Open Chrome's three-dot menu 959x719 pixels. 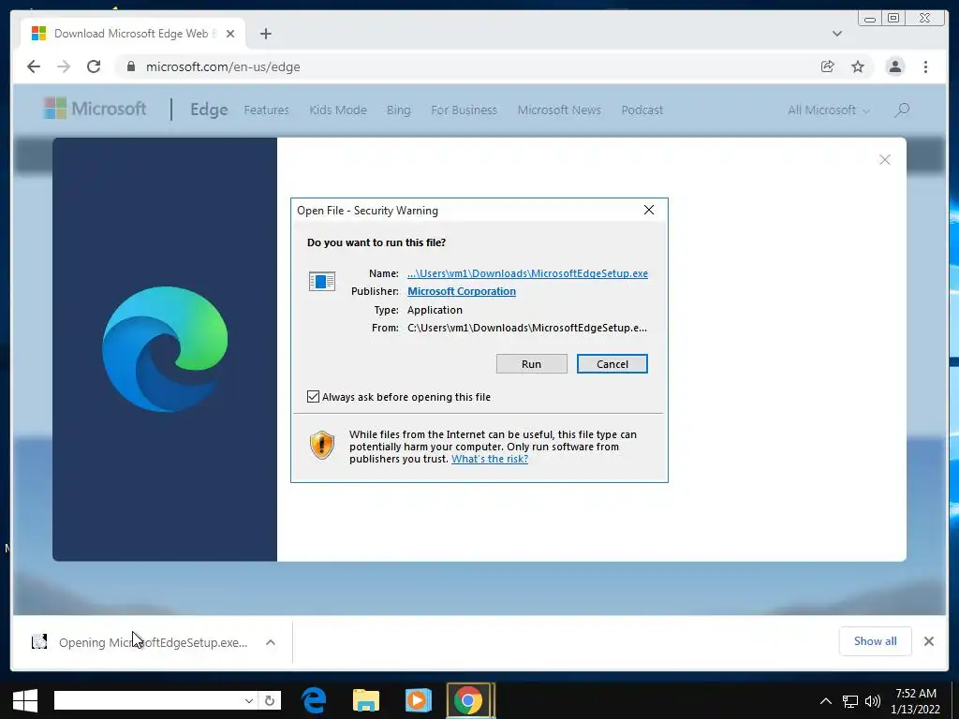(x=926, y=66)
